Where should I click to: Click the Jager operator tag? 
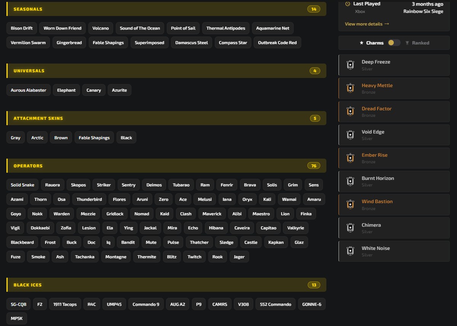[x=239, y=257]
